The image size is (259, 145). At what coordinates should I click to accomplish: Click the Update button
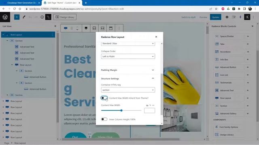(x=216, y=17)
